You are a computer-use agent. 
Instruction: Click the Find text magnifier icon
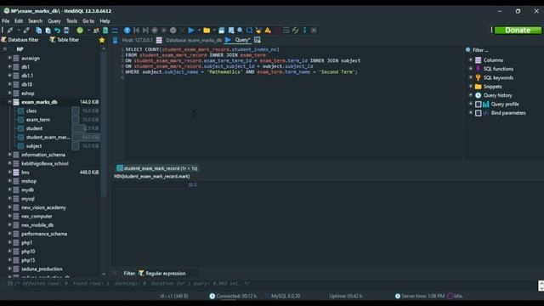tap(240, 31)
